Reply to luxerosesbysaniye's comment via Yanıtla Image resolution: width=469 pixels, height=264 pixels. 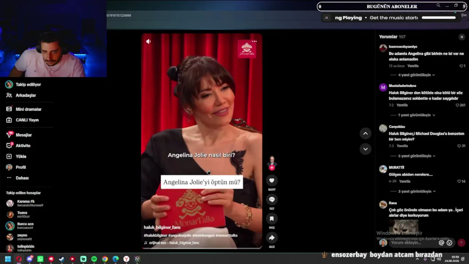point(413,66)
